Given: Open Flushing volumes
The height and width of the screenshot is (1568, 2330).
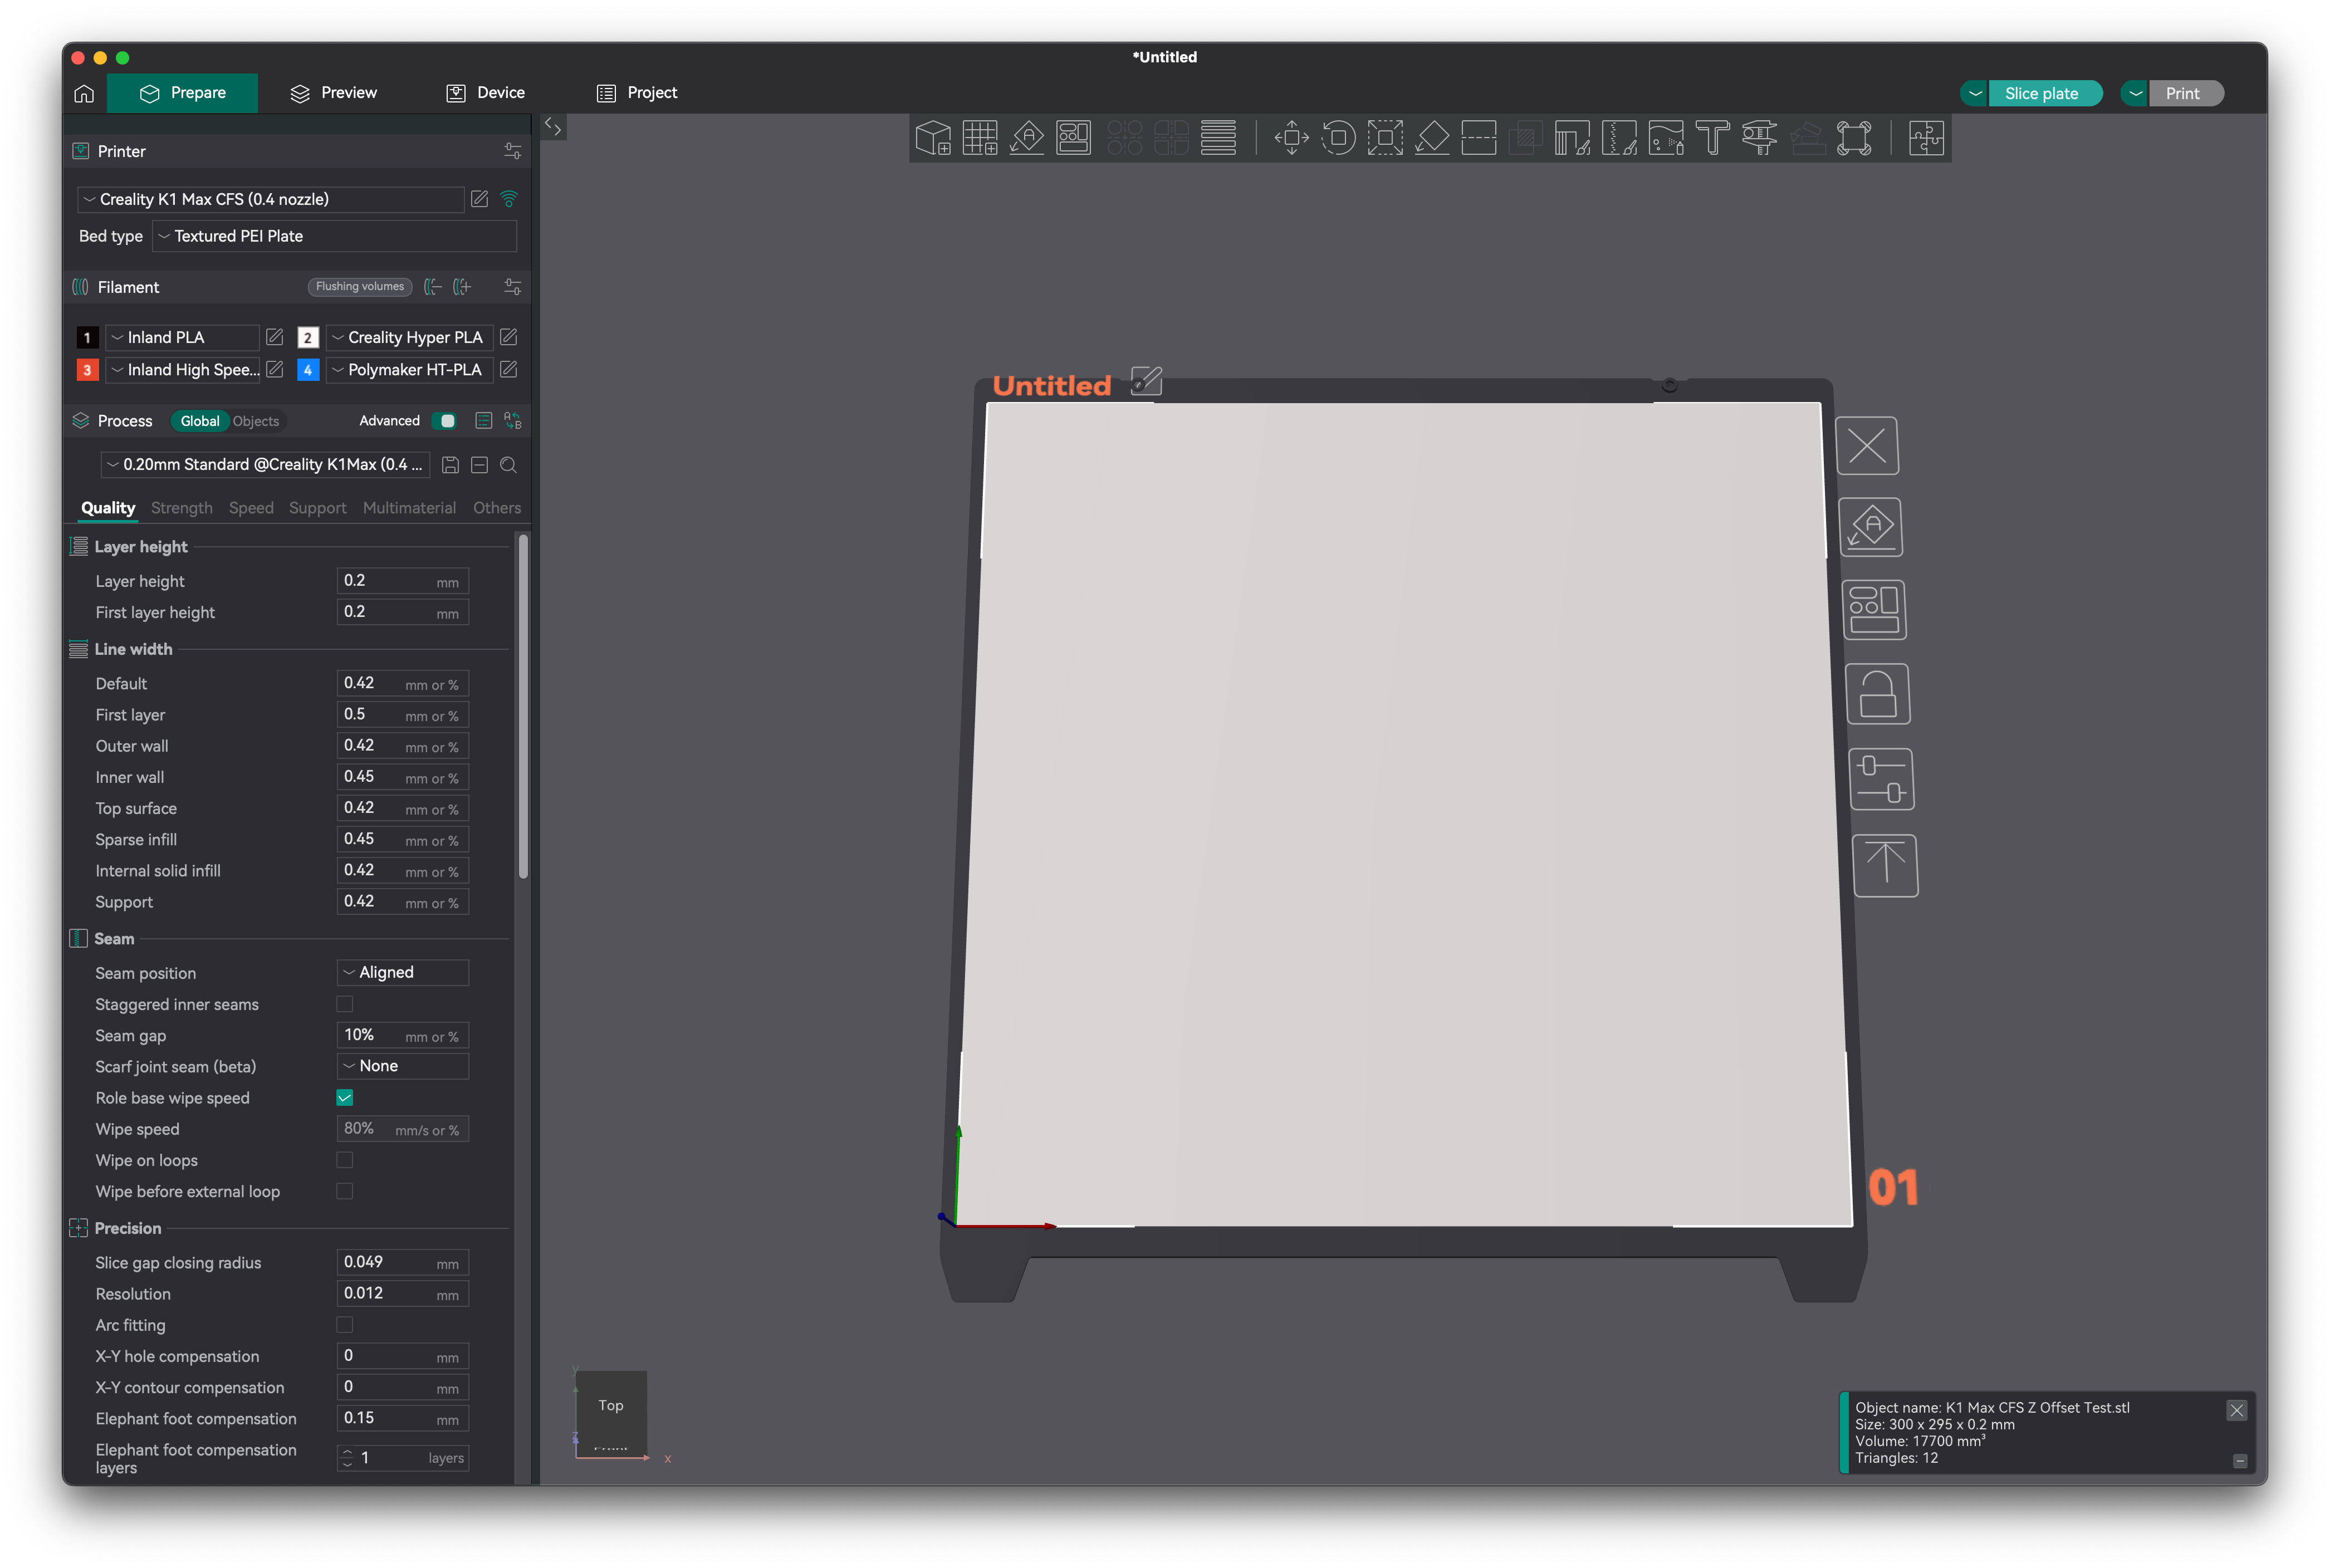Looking at the screenshot, I should [360, 287].
